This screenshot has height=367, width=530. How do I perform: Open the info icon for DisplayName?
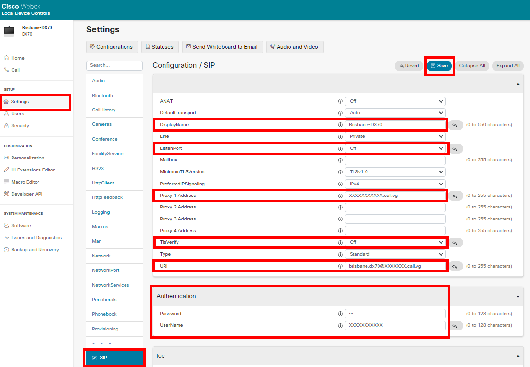coord(341,125)
